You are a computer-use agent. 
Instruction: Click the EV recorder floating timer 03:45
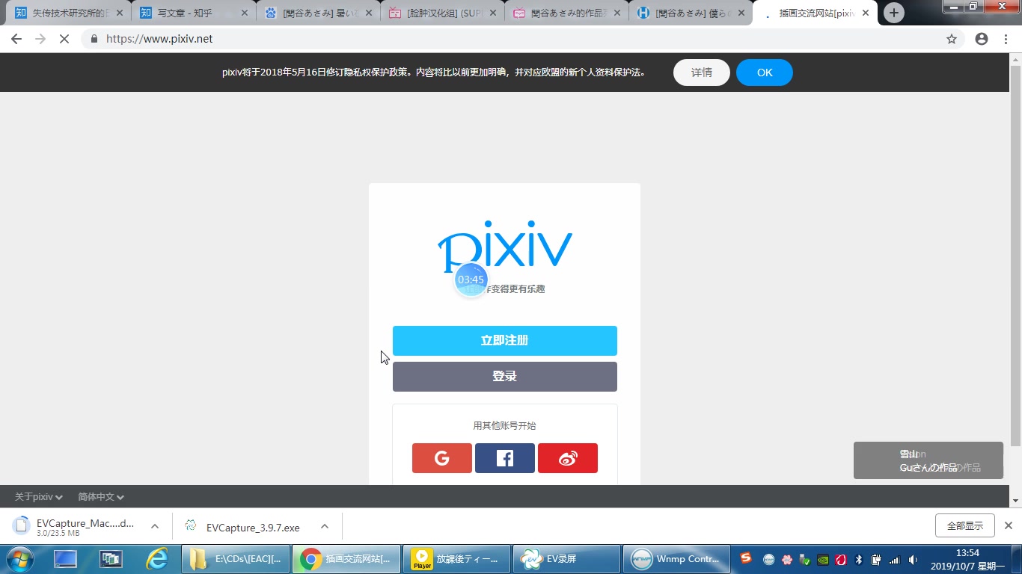(471, 280)
